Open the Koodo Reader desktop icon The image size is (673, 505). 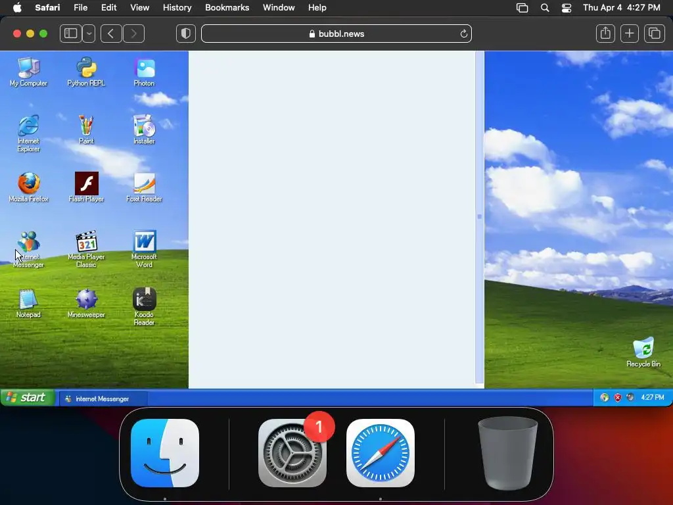pos(144,307)
